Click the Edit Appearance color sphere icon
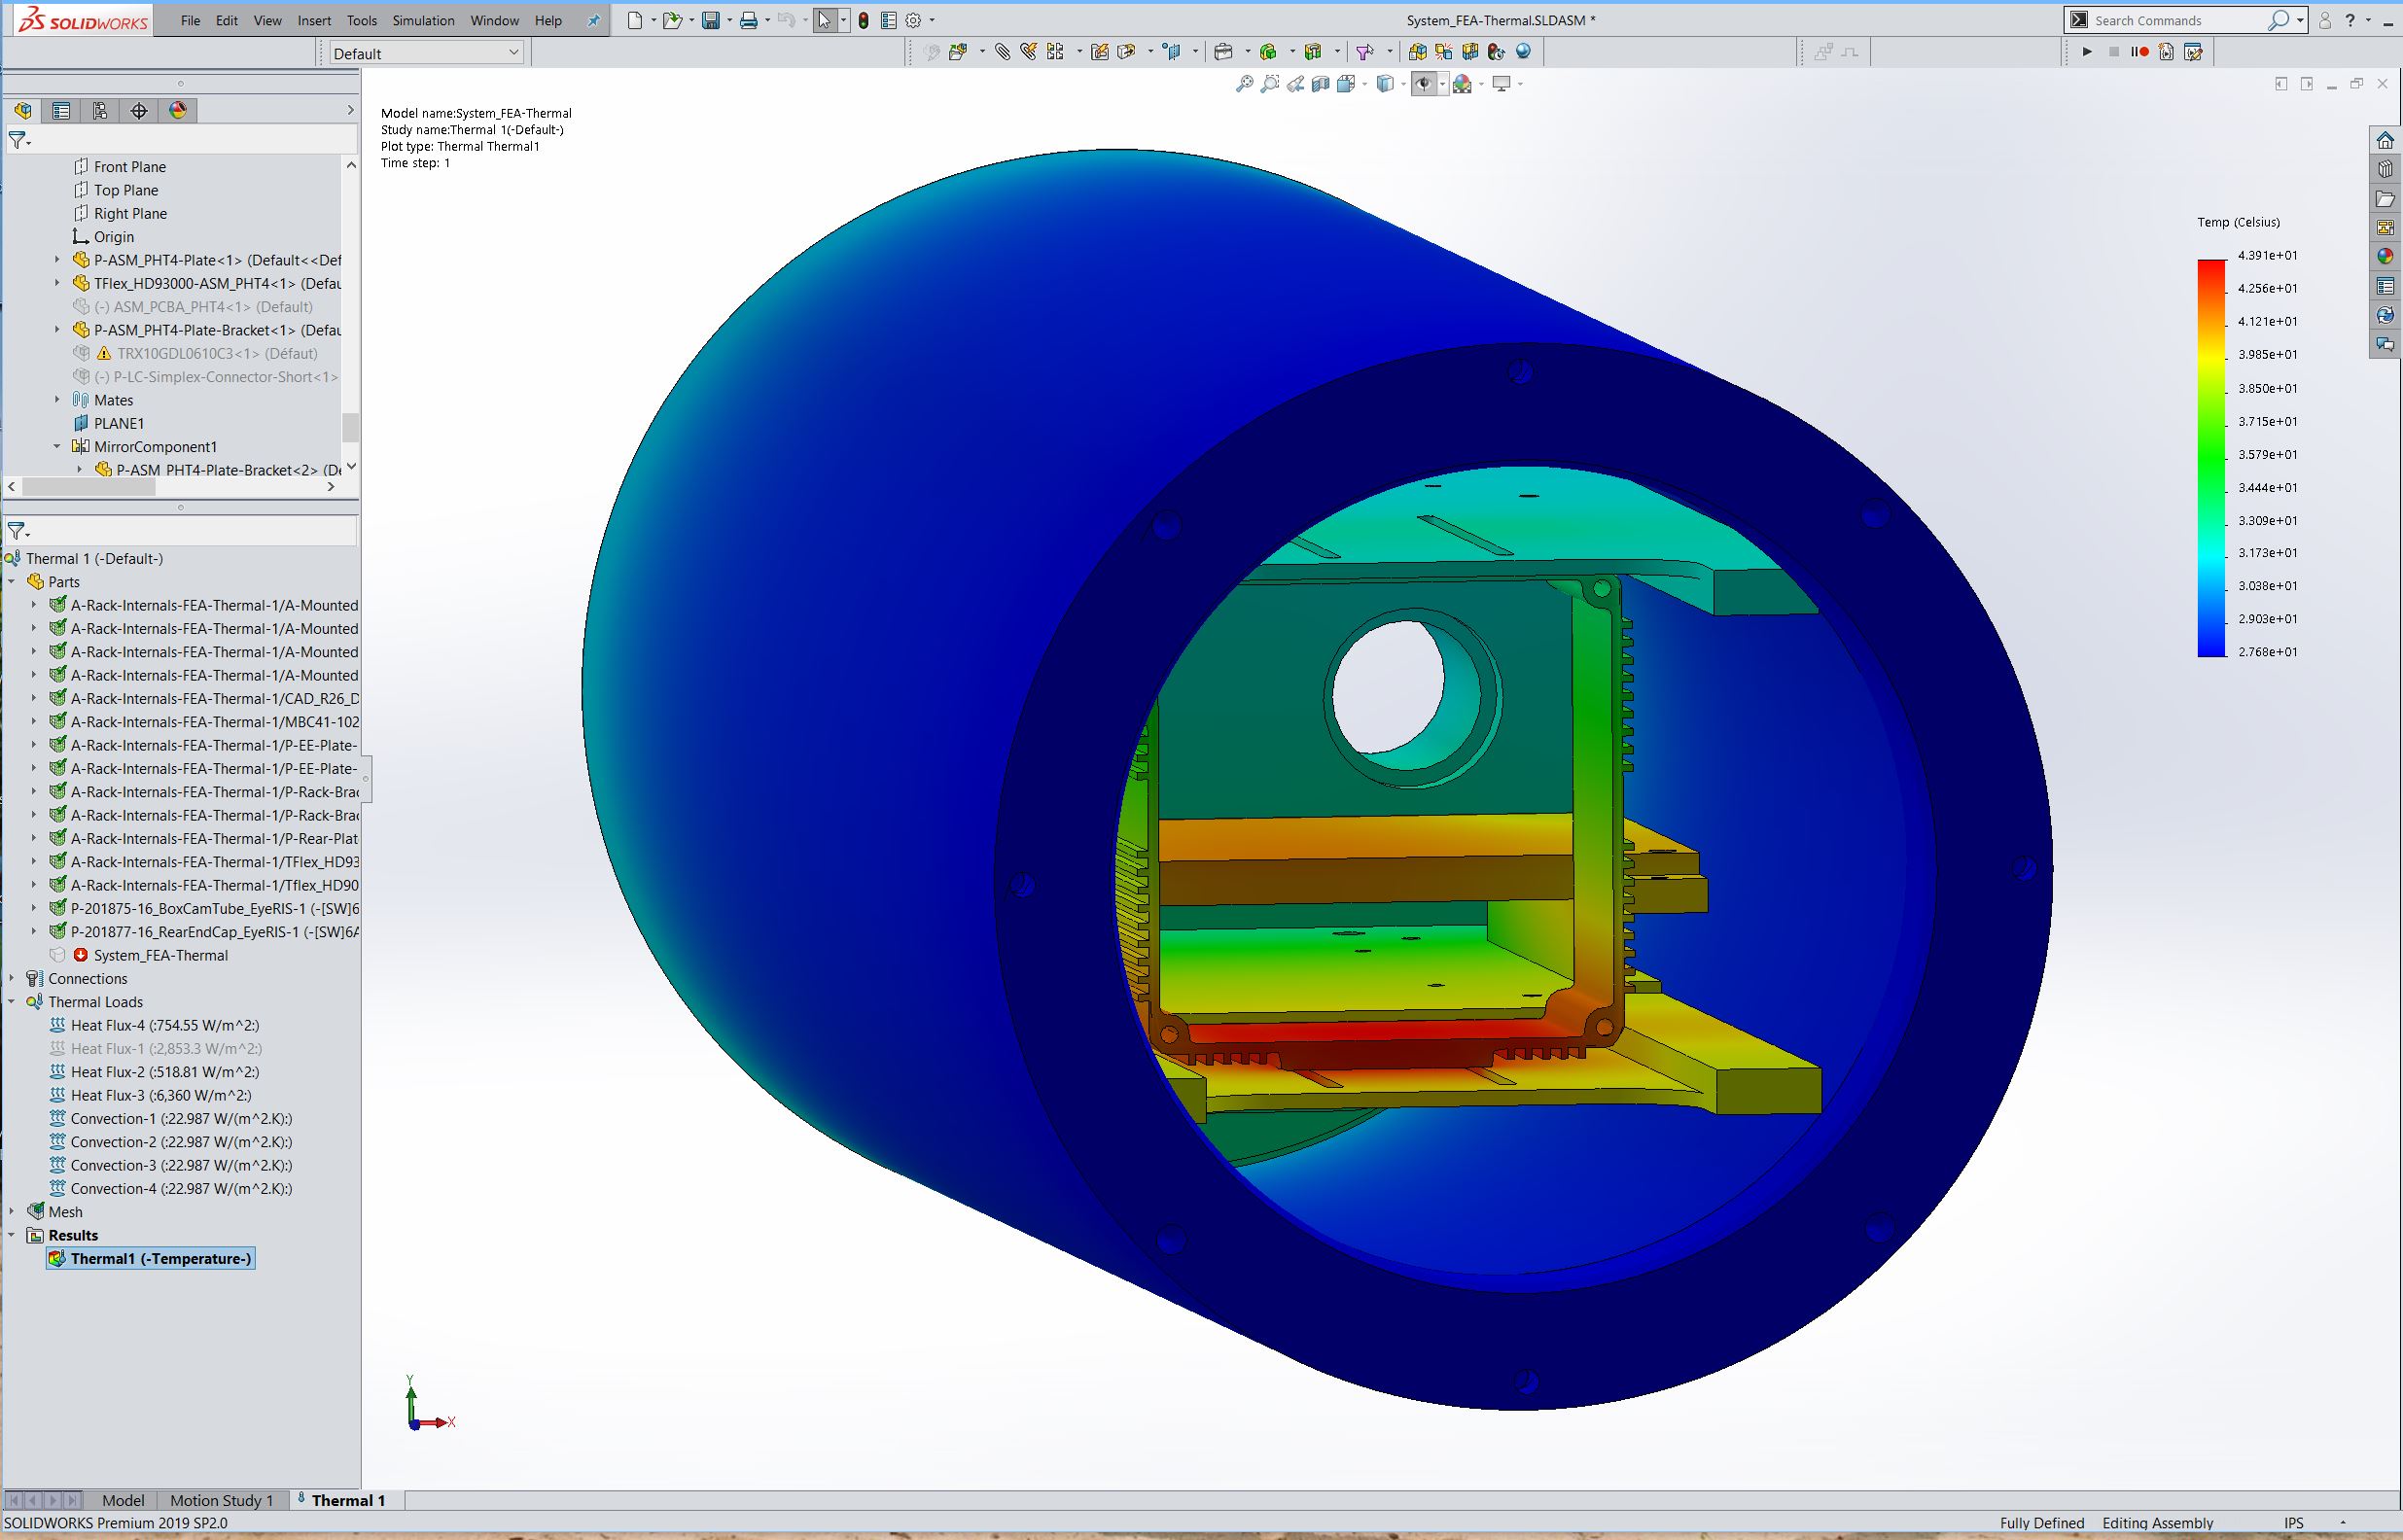This screenshot has height=1540, width=2403. [x=1462, y=84]
